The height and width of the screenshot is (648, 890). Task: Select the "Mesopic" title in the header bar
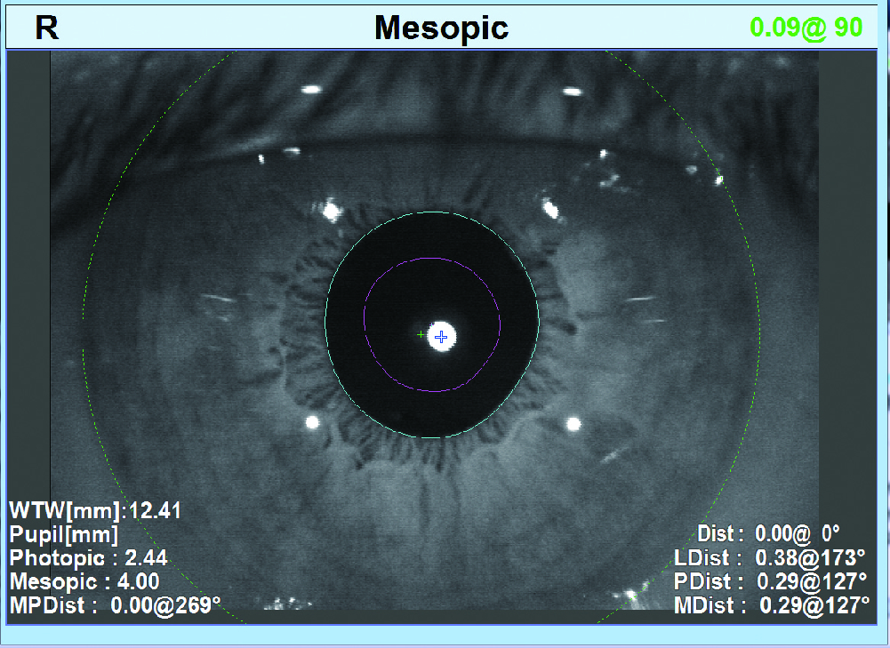442,28
